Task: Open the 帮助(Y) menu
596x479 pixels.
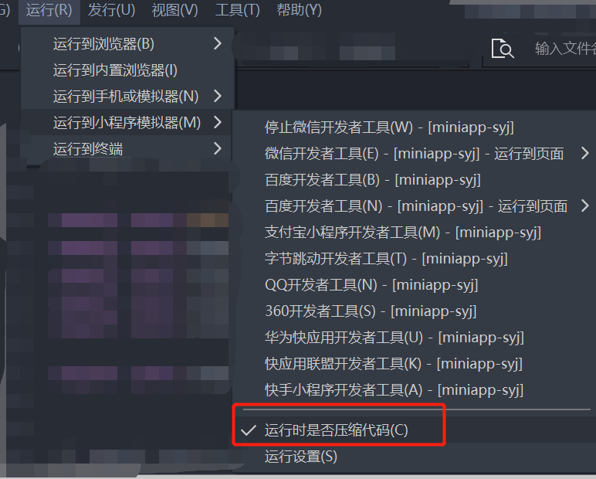Action: point(299,10)
